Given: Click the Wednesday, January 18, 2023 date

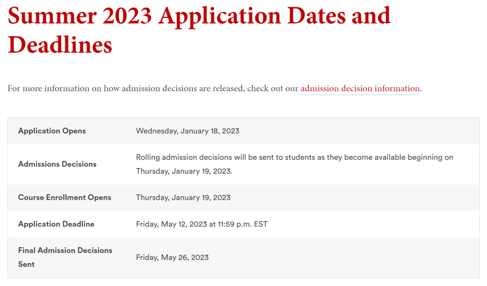Looking at the screenshot, I should [x=188, y=131].
